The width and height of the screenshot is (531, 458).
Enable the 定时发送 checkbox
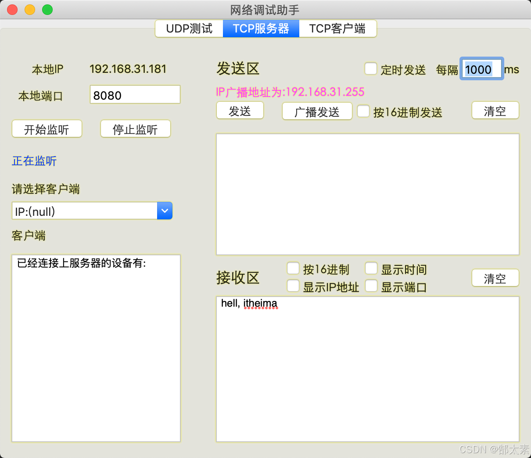[x=371, y=68]
